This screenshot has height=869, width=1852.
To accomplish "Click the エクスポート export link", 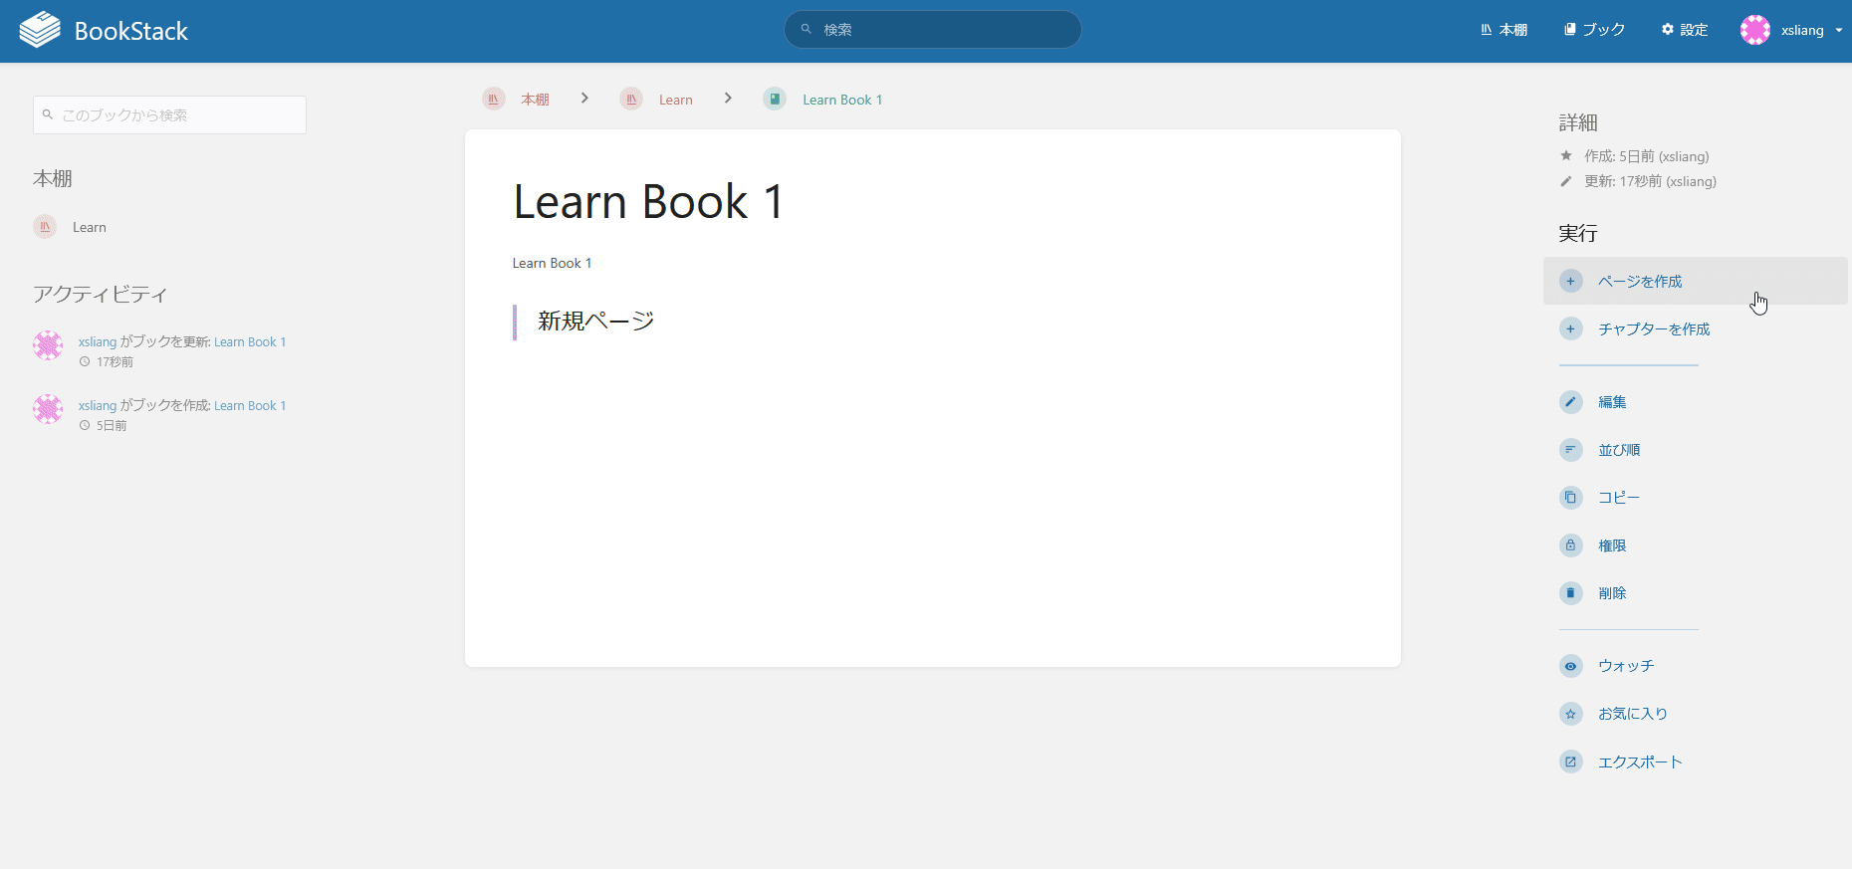I will [1639, 762].
